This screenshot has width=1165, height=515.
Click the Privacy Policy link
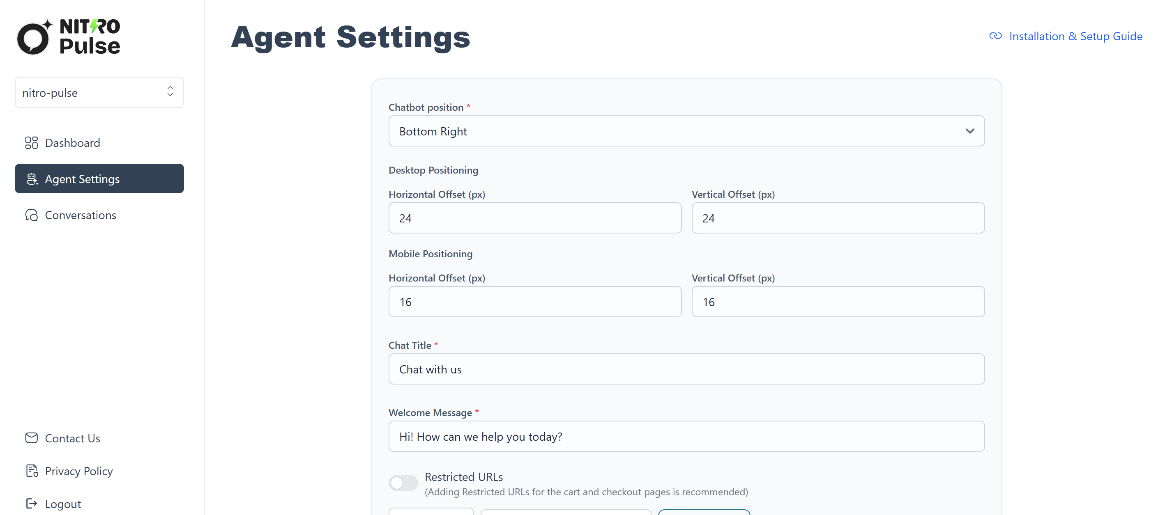[79, 471]
